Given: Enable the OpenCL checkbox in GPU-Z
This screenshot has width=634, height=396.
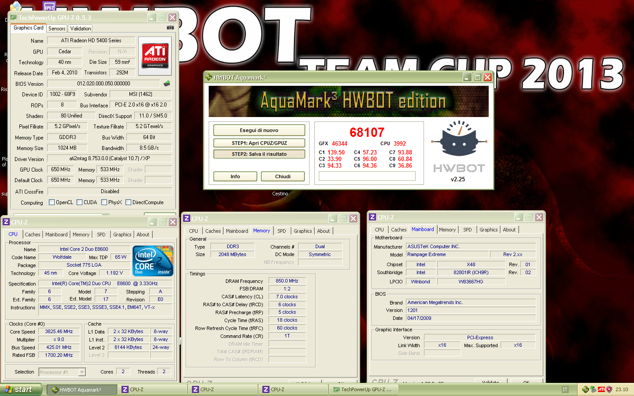Looking at the screenshot, I should point(52,202).
